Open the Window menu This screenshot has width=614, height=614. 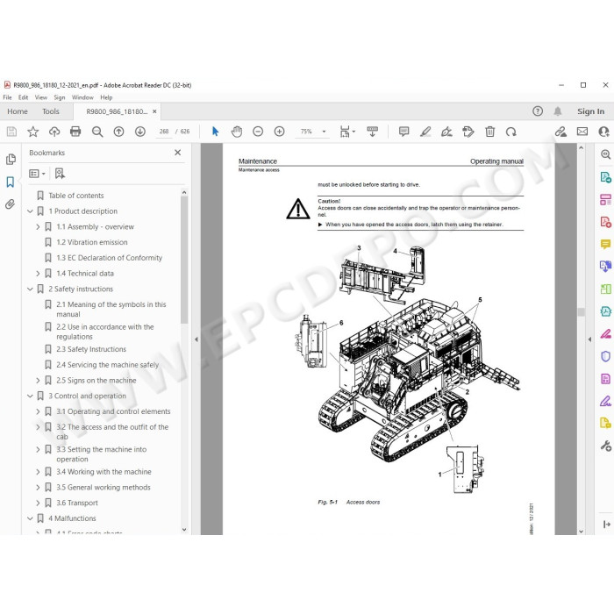[82, 97]
